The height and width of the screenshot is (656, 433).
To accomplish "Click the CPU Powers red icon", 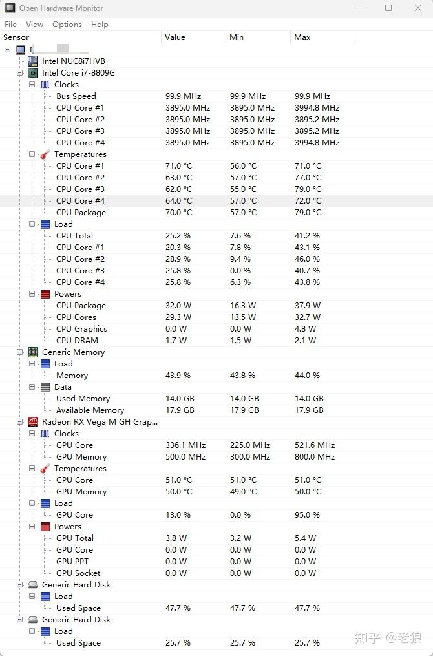I will coord(45,294).
